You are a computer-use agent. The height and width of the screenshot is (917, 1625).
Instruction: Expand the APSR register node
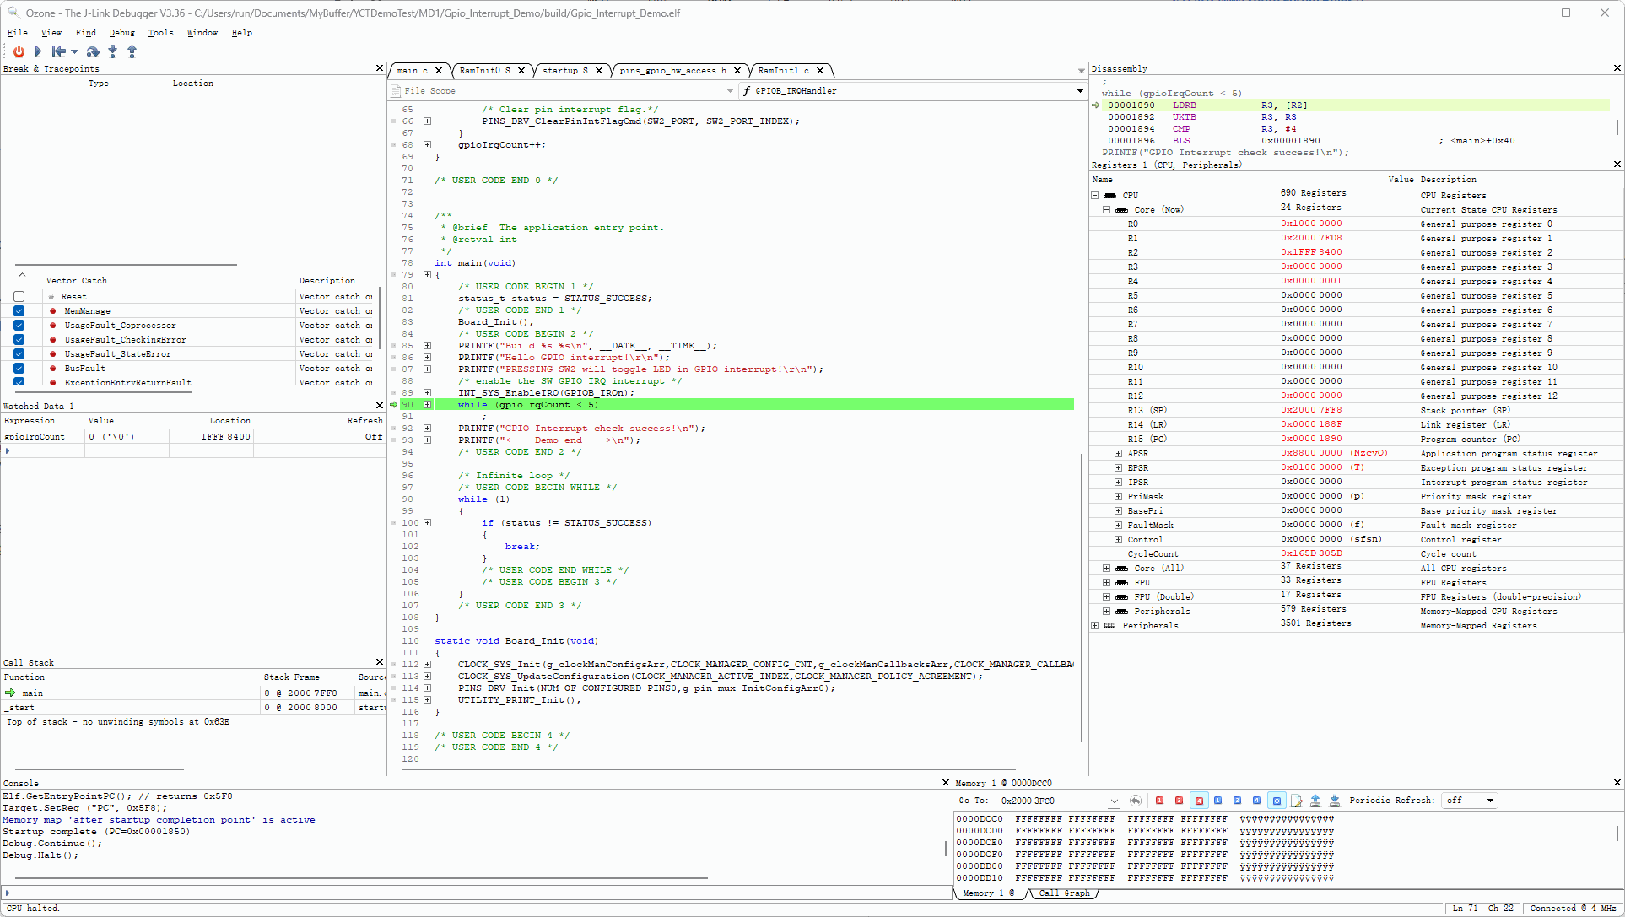click(1118, 454)
